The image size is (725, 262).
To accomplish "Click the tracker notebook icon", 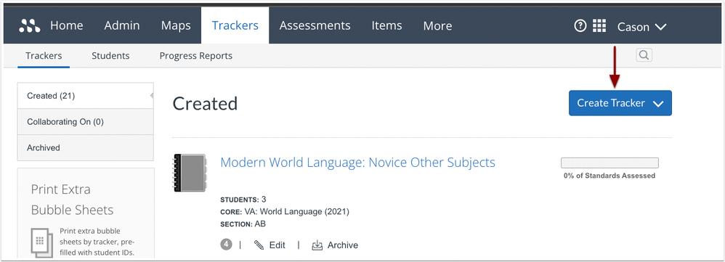I will pos(190,173).
